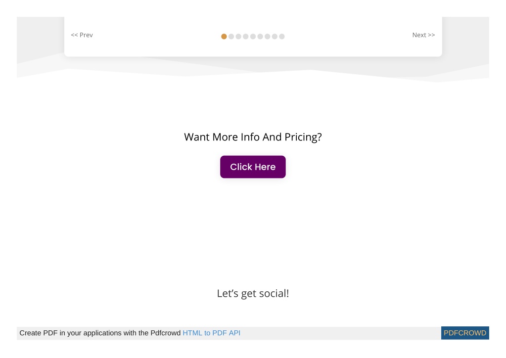Go to the sixth carousel dot
506x358 pixels.
260,37
